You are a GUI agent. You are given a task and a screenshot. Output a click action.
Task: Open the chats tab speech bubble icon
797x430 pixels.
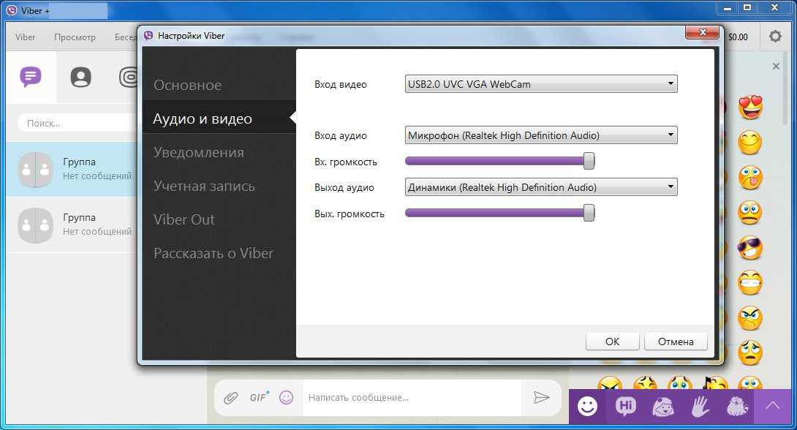point(31,76)
